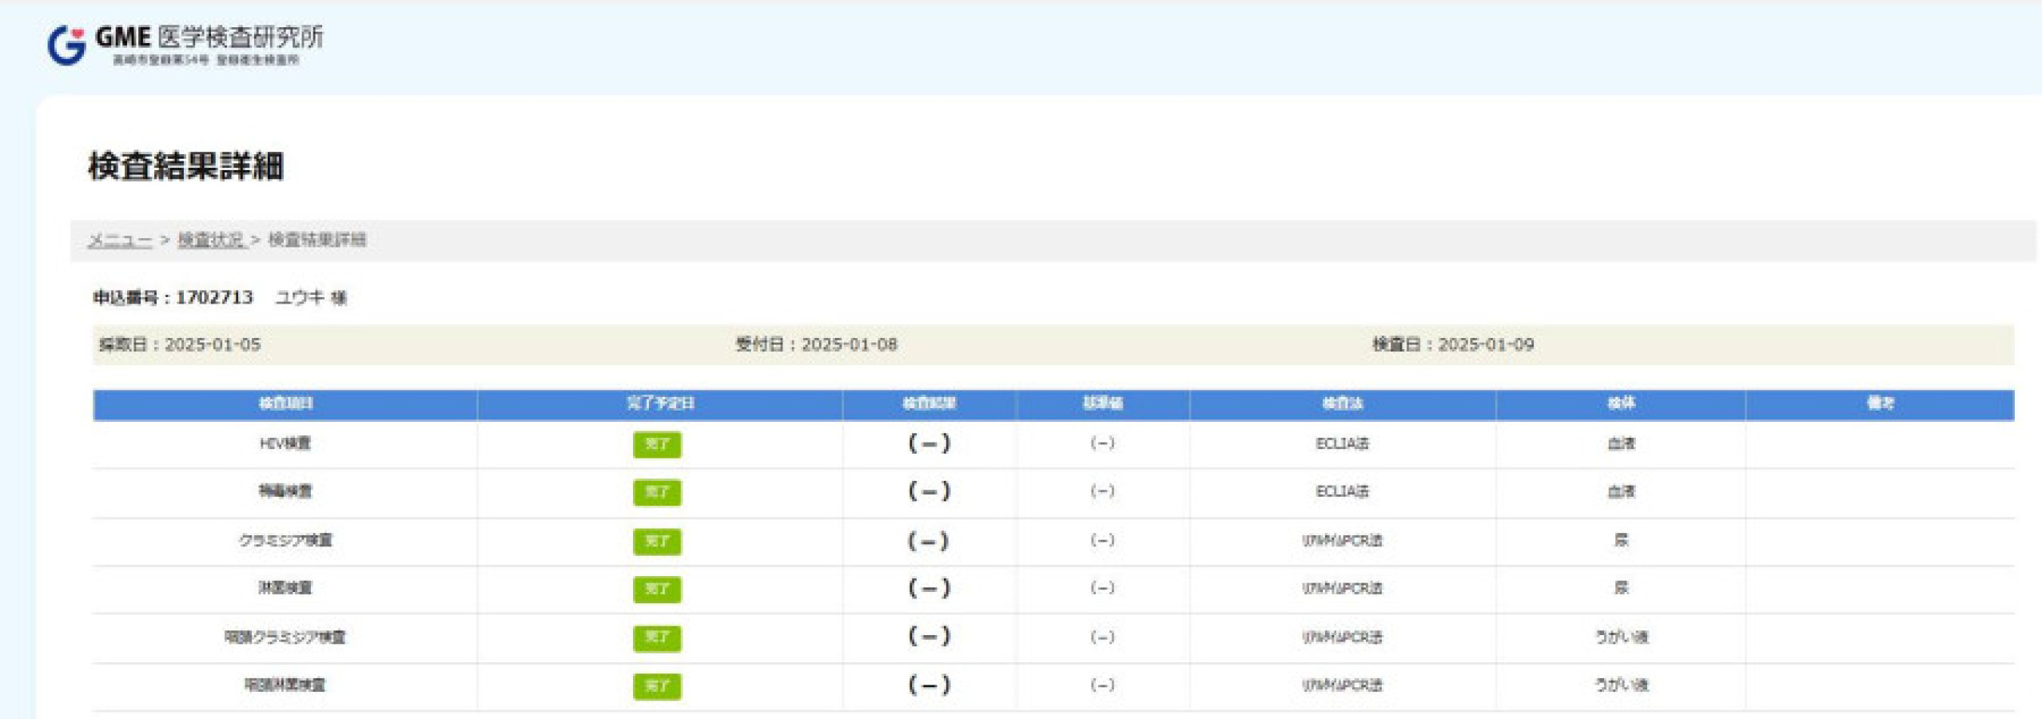This screenshot has width=2042, height=719.
Task: Click the 淋菌検査 row label
Action: (x=285, y=588)
